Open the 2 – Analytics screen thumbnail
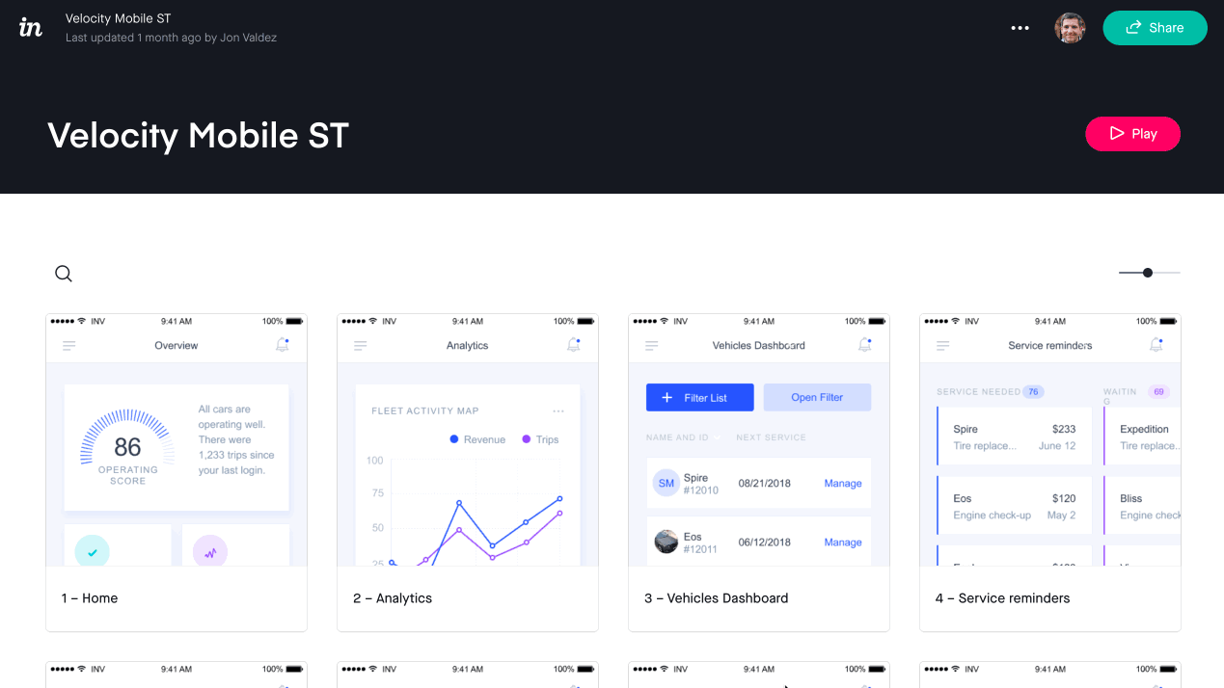 click(468, 439)
